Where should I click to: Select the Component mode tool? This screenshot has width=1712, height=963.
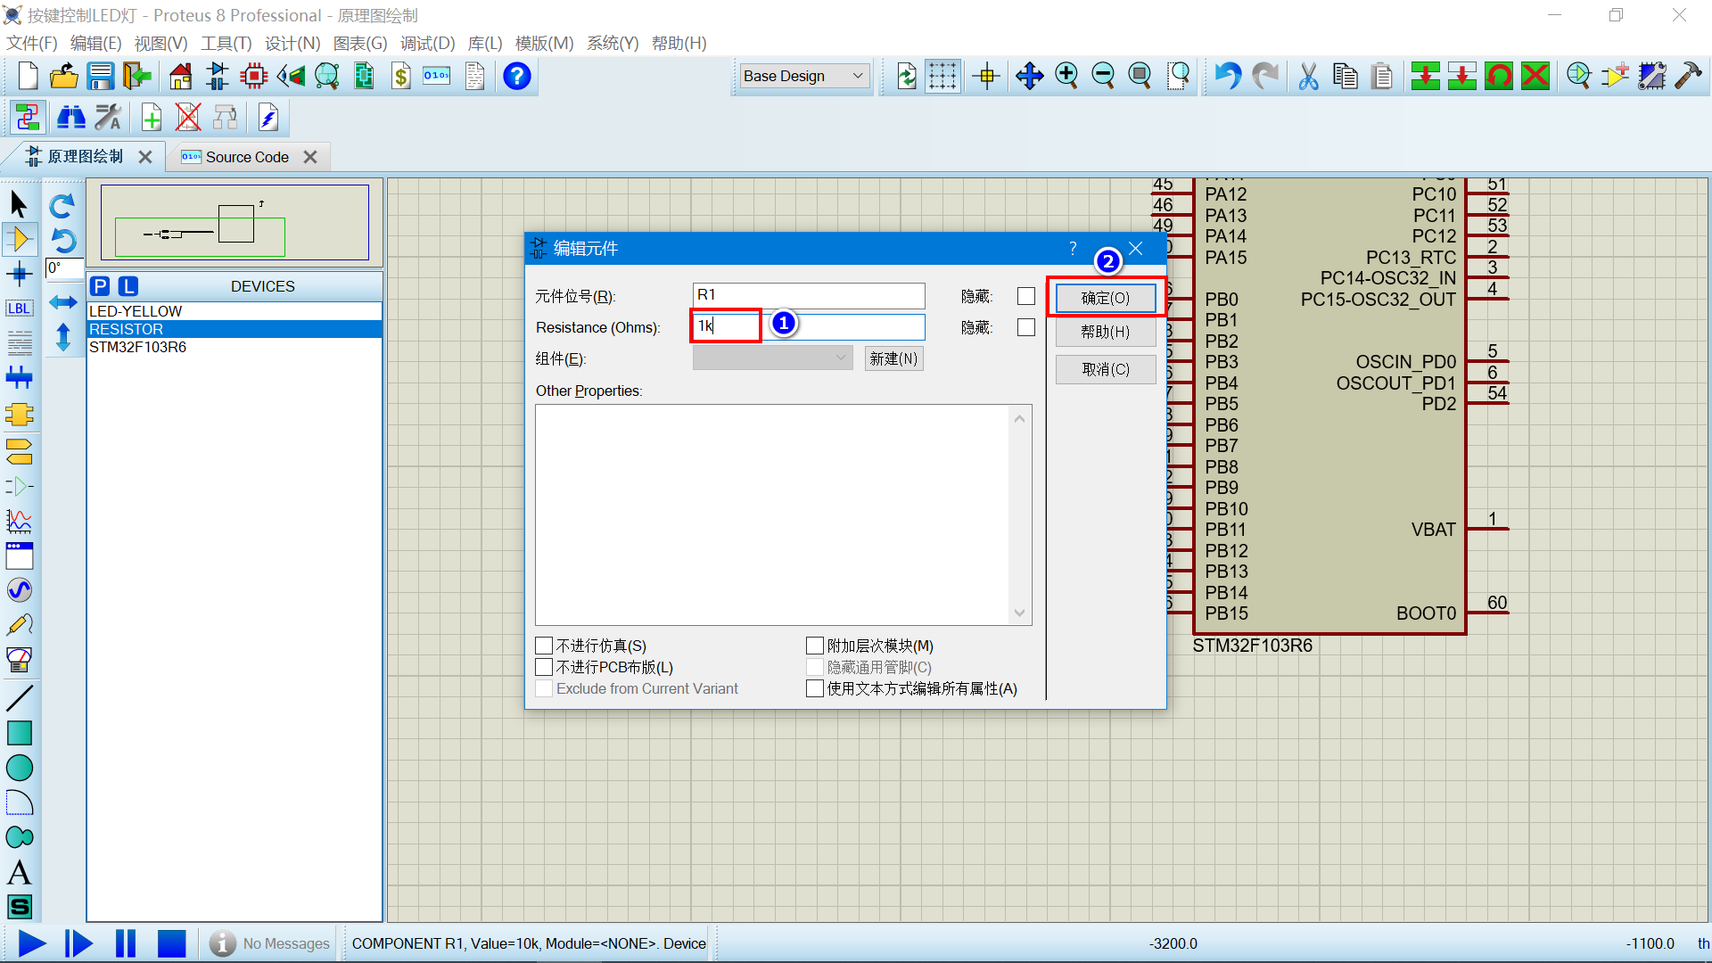click(20, 239)
